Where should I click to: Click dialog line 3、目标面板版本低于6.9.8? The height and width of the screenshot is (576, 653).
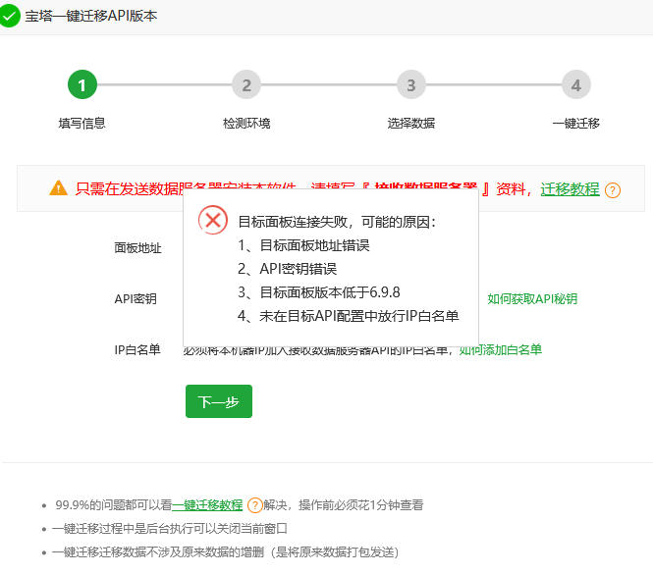coord(319,292)
